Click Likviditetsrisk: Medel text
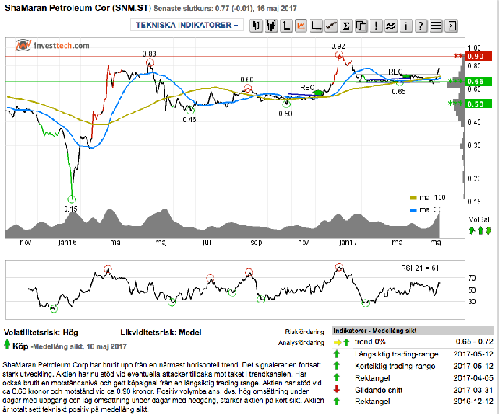The width and height of the screenshot is (499, 414). coord(161,332)
